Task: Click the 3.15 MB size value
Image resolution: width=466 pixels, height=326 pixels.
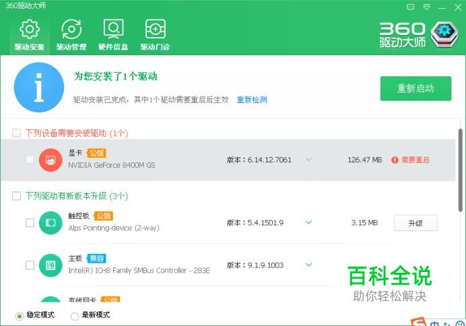Action: tap(365, 222)
